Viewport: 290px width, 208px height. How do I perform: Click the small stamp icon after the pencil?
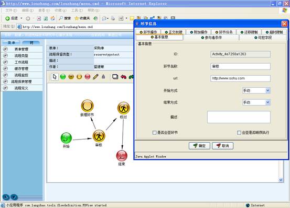(x=103, y=77)
